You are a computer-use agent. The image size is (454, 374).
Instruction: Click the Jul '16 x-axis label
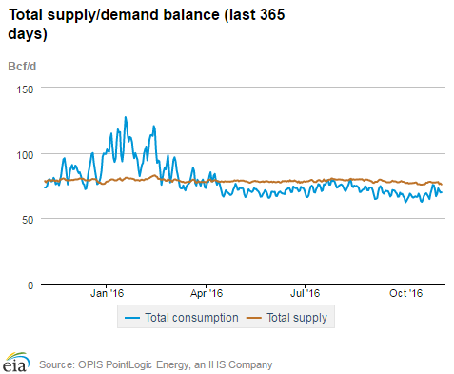tap(305, 293)
